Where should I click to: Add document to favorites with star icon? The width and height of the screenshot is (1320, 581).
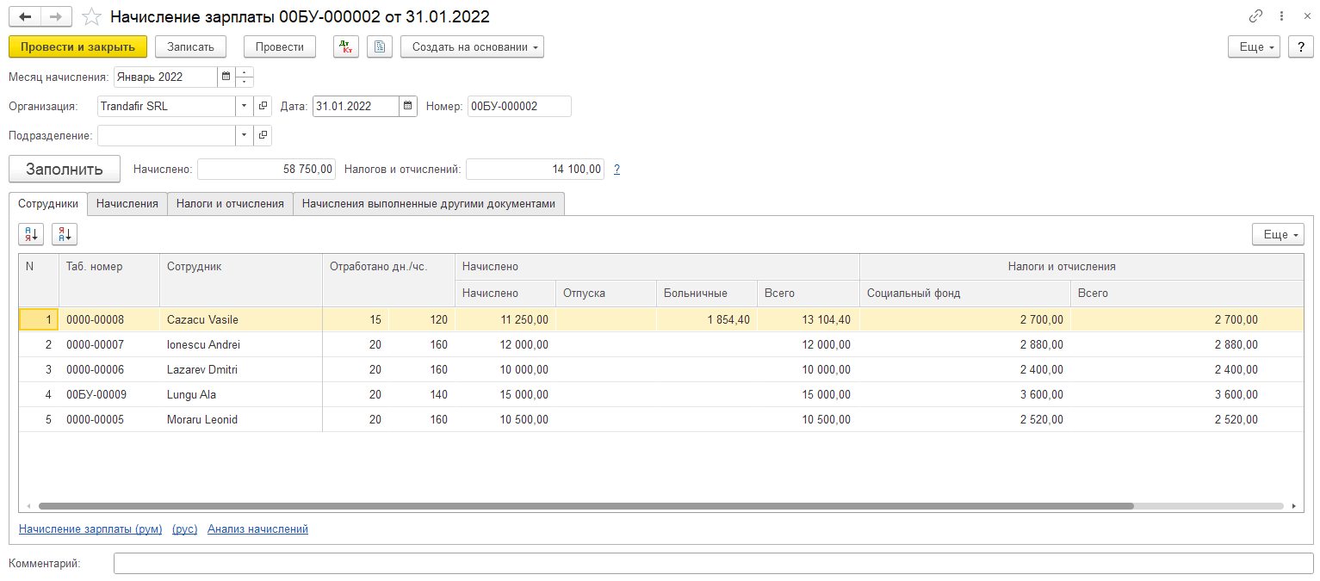[x=91, y=17]
